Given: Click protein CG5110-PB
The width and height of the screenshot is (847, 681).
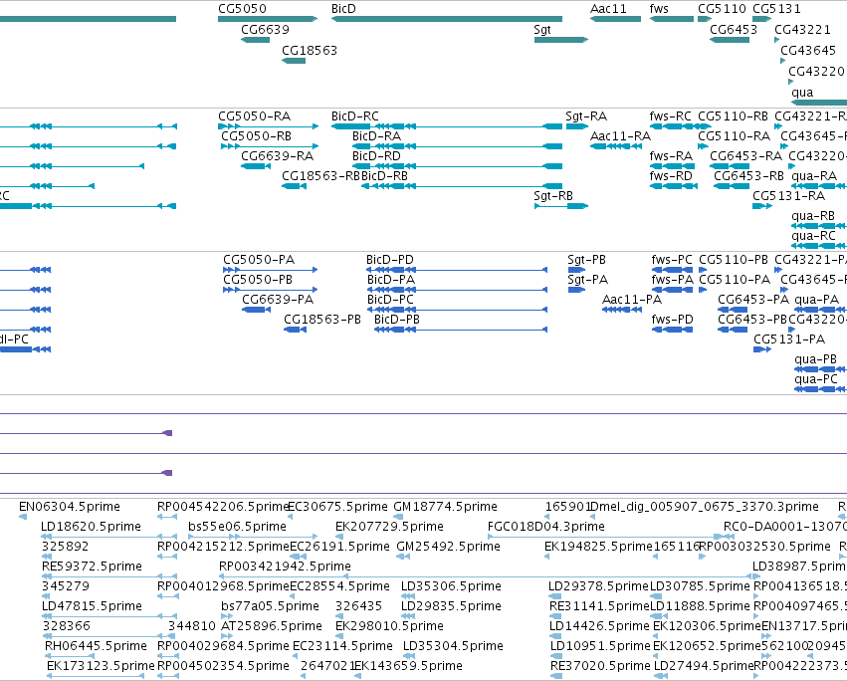Looking at the screenshot, I should click(x=703, y=270).
